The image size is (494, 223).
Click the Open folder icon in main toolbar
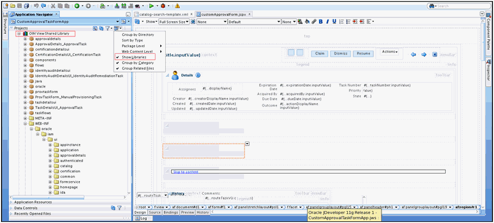point(12,5)
